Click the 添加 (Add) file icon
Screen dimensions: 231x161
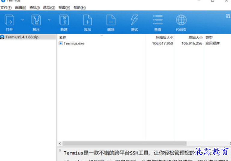coord(87,20)
